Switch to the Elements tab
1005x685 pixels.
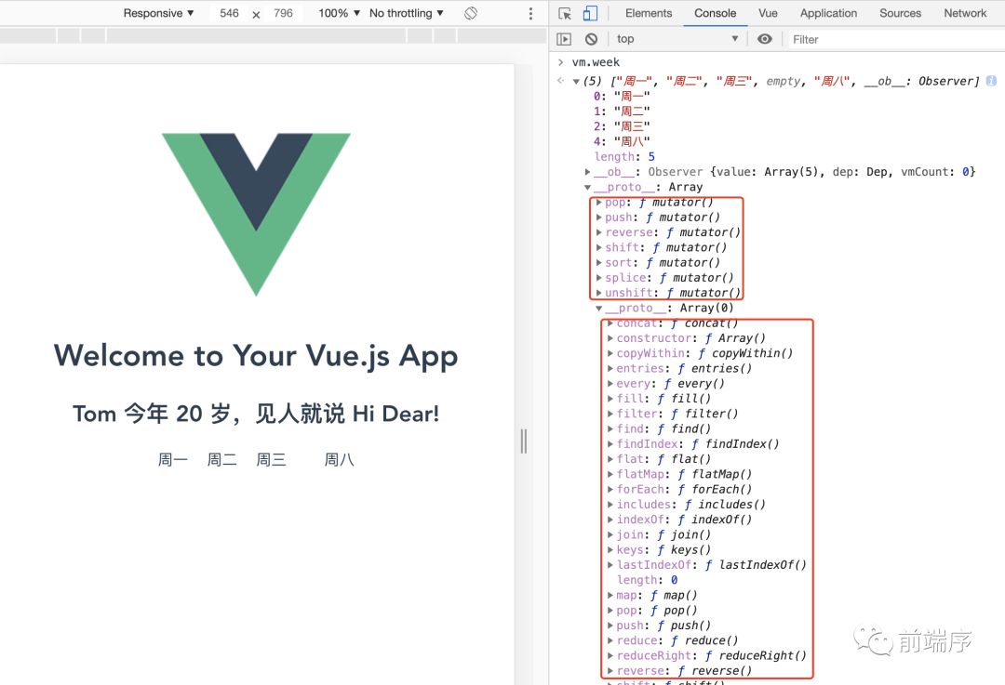pos(649,13)
